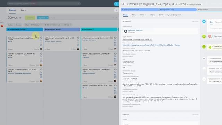This screenshot has height=125, width=222.
Task: Click the phone icon on the ул.Виктора Маслова card
Action: pyautogui.click(x=41, y=72)
